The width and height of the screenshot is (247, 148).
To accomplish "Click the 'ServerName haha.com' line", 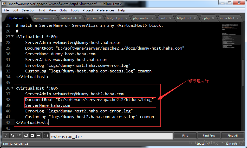I will [x=47, y=105].
